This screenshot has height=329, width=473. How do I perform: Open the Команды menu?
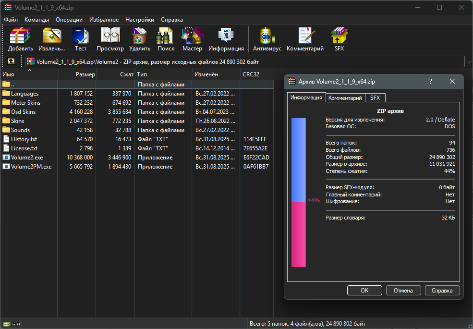(37, 20)
